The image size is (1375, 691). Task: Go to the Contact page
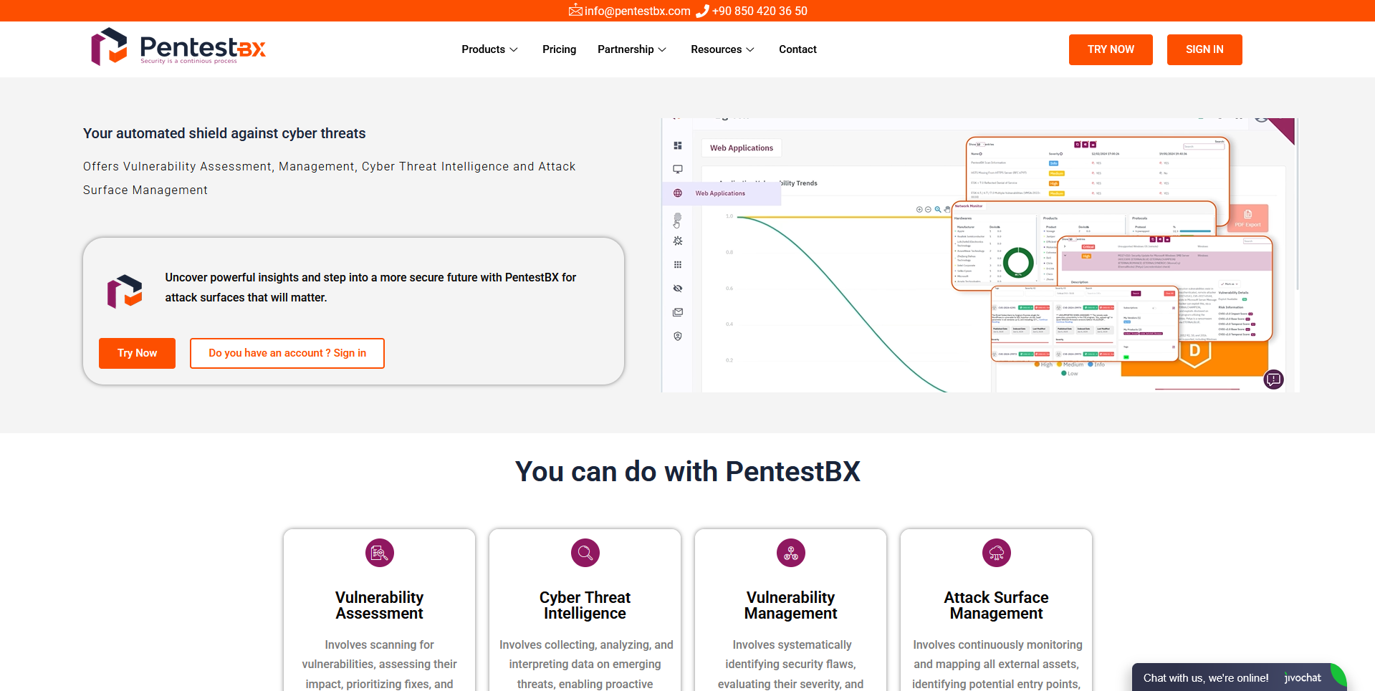797,49
